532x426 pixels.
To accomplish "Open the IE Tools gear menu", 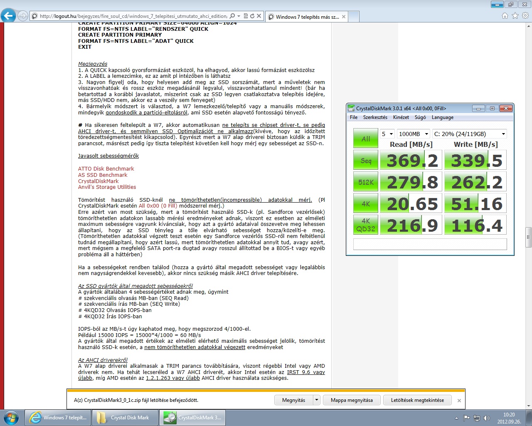I will (525, 16).
